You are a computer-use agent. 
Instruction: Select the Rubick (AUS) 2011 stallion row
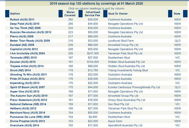coord(22,19)
